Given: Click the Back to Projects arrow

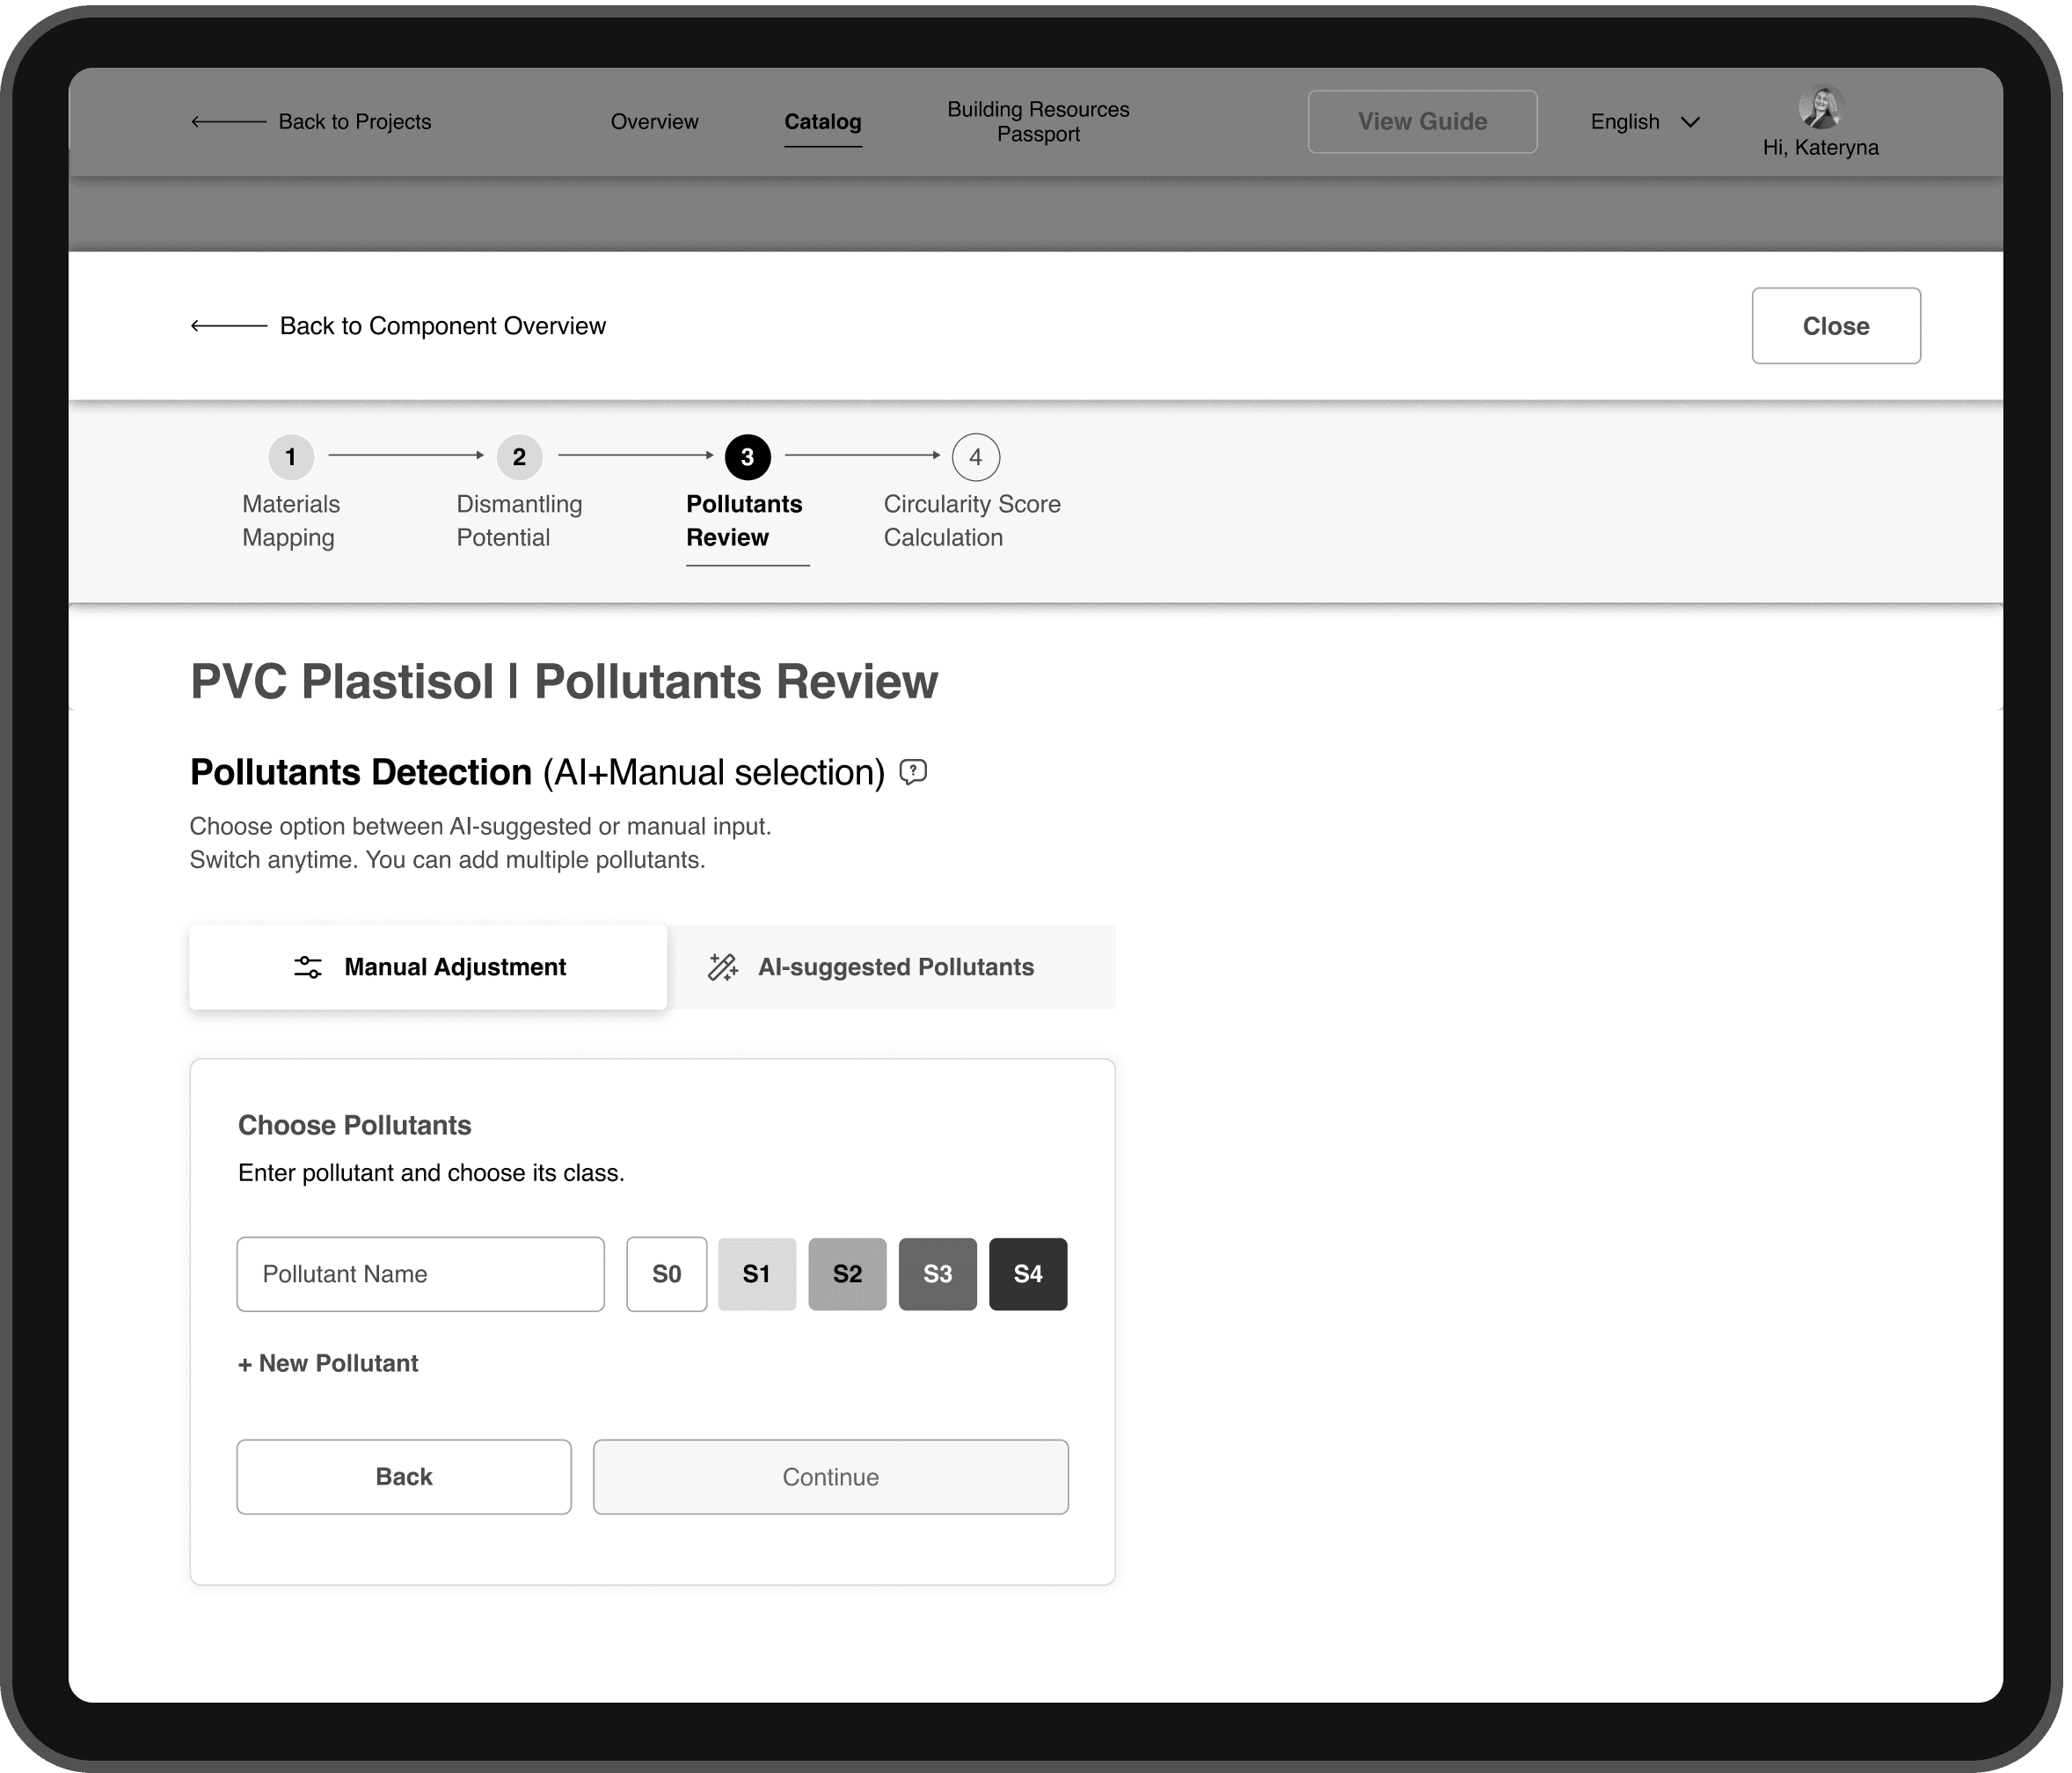Looking at the screenshot, I should [x=229, y=122].
